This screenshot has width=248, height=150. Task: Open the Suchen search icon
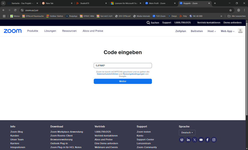click(148, 23)
